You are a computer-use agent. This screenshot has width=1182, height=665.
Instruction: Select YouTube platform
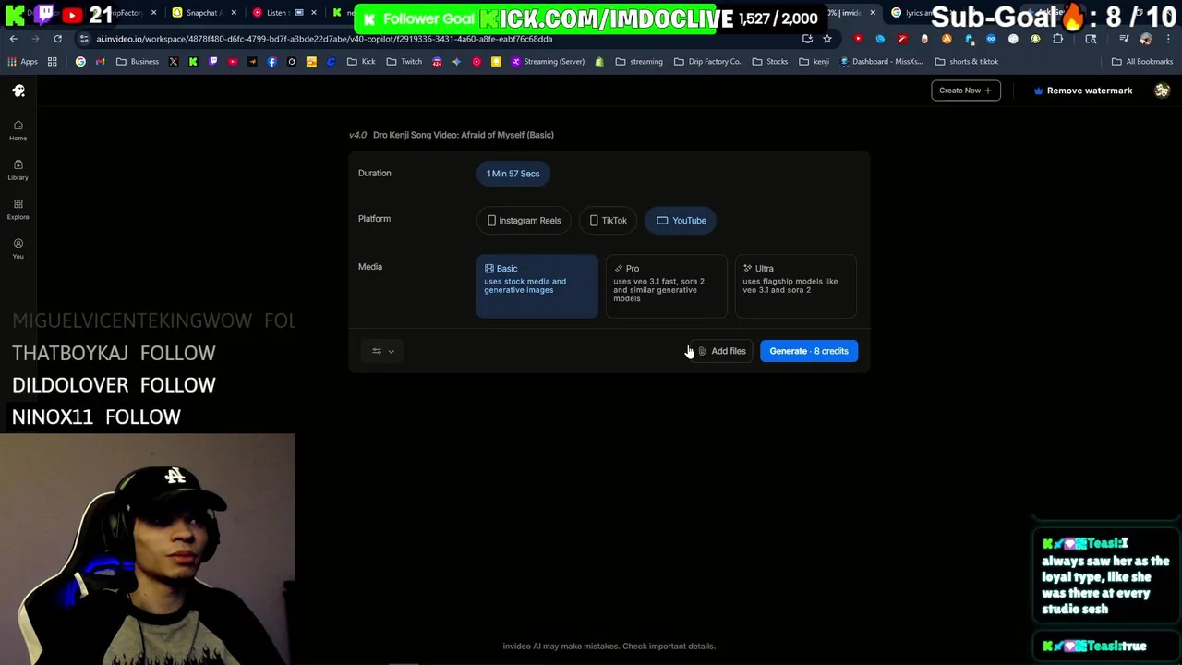coord(681,221)
